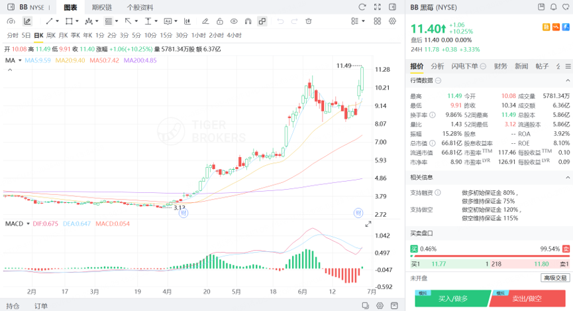Open the tabs hamburger menu
Screen dimensions: 573x311
point(568,66)
